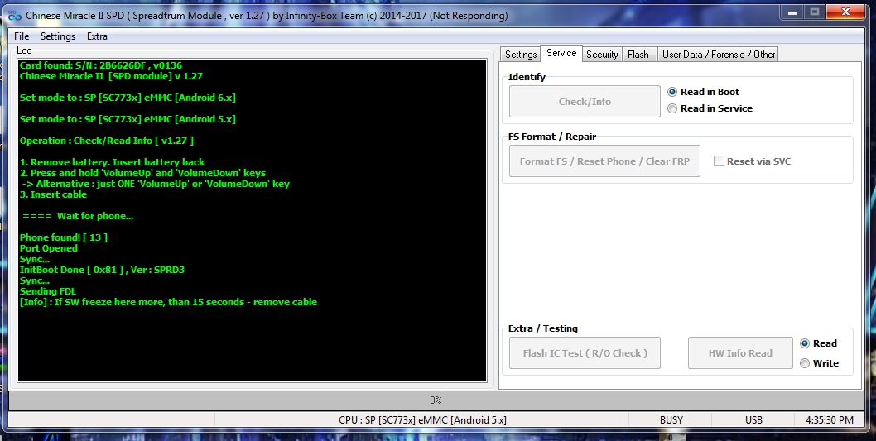876x441 pixels.
Task: Click the Infinity-Box app icon in title bar
Action: 15,15
